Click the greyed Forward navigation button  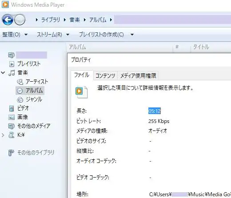(20, 20)
